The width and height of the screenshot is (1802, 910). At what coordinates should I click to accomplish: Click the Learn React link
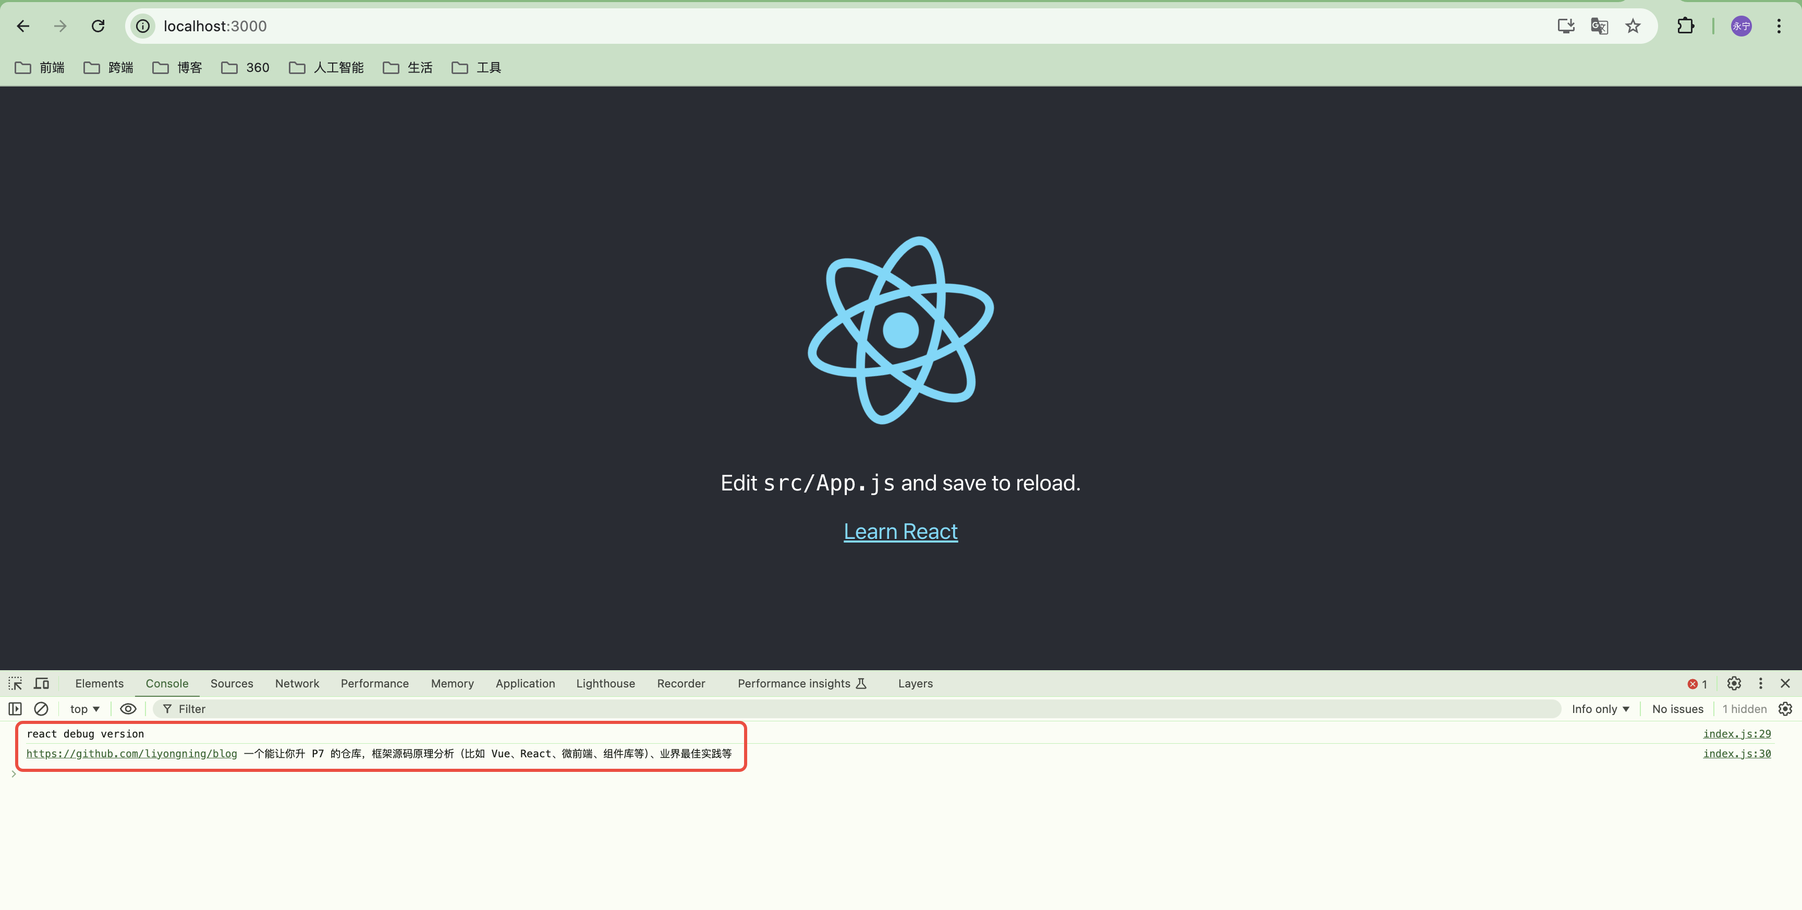tap(900, 532)
